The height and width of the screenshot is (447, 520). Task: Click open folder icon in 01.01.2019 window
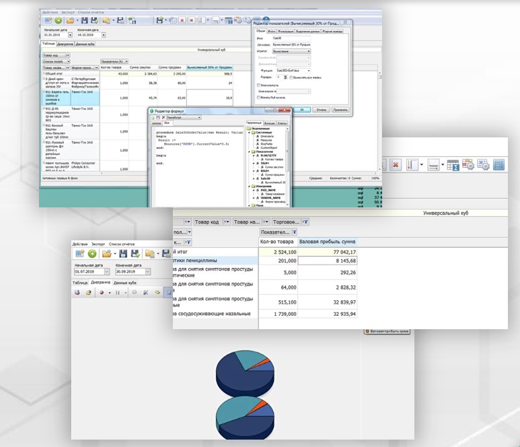(x=70, y=21)
